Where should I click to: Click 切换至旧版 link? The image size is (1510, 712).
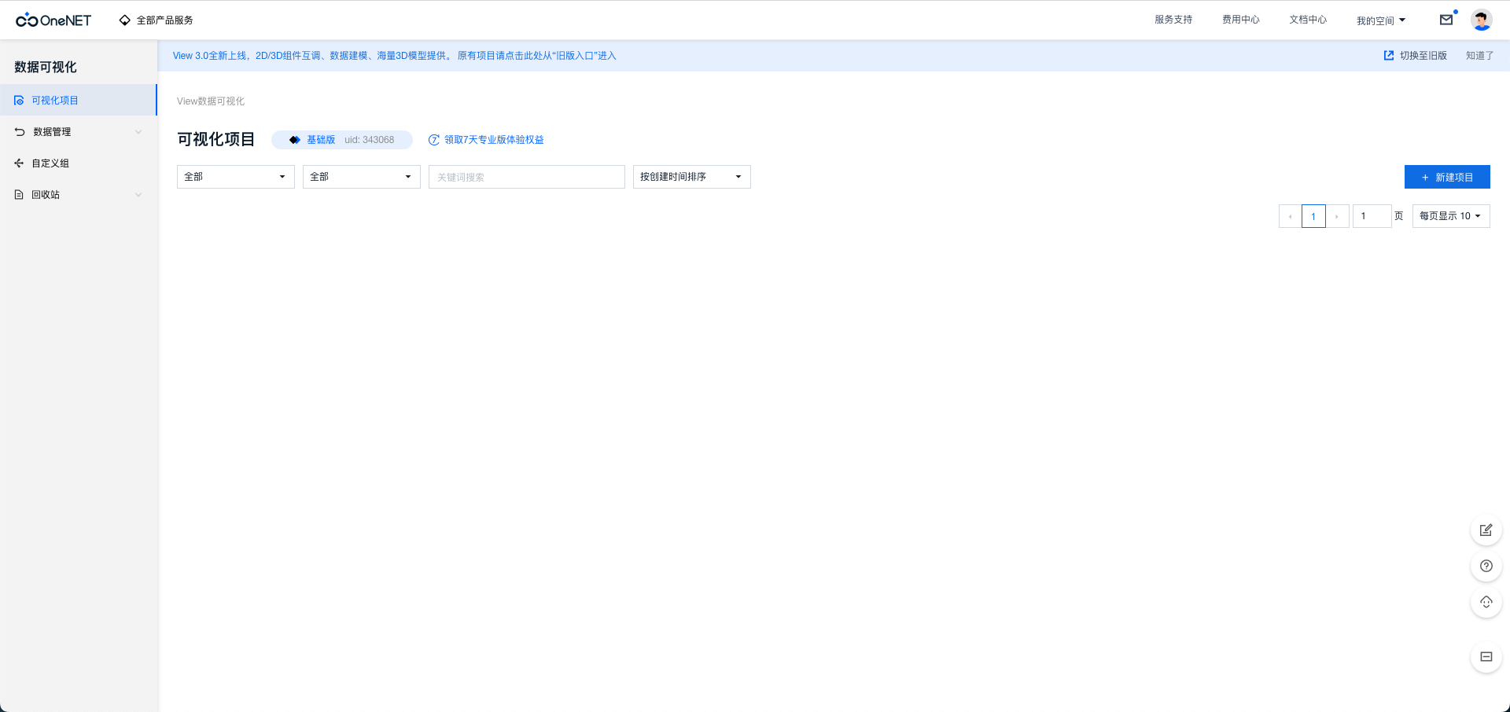coord(1416,56)
